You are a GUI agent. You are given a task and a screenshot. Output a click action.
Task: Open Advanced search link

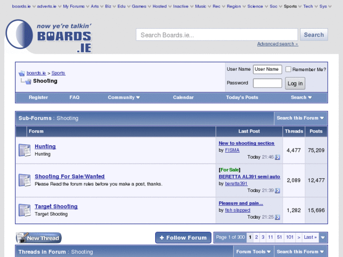(277, 44)
